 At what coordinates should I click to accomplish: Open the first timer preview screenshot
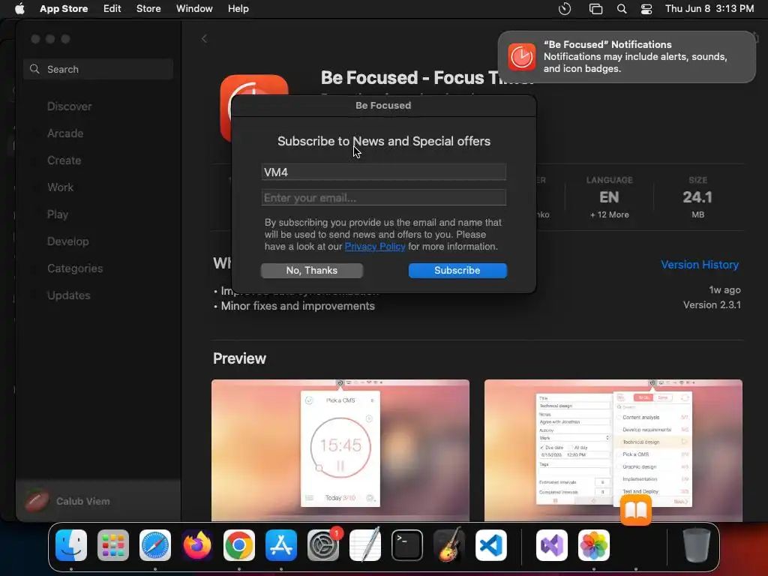pos(340,450)
